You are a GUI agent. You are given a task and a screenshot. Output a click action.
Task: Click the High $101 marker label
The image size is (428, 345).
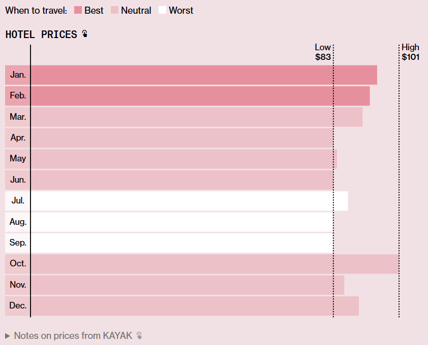click(x=410, y=52)
